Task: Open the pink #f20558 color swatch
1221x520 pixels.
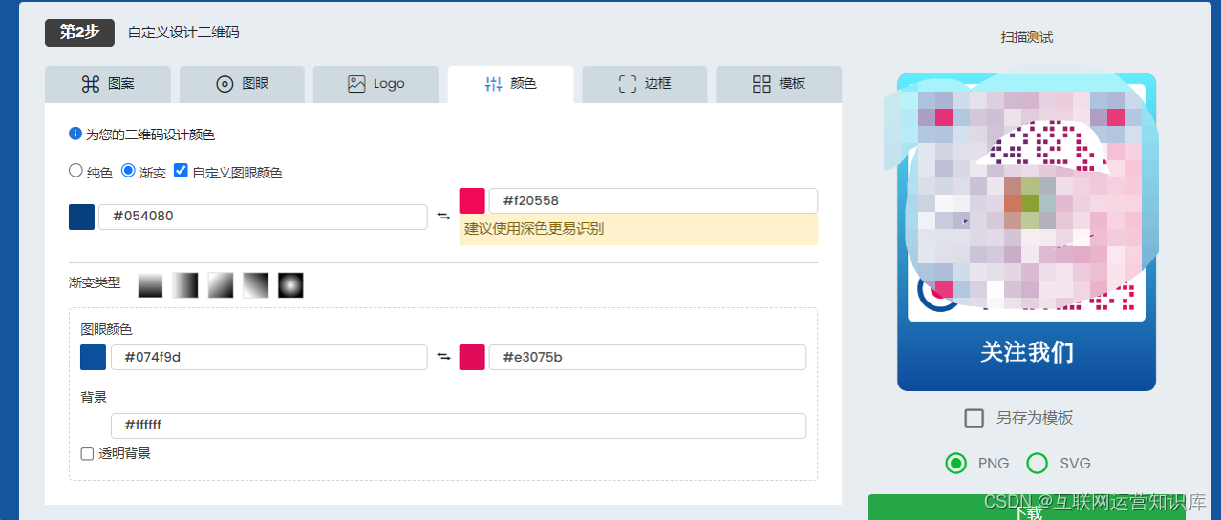Action: (472, 200)
